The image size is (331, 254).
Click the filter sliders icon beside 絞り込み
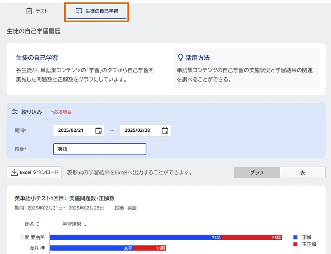pyautogui.click(x=15, y=112)
